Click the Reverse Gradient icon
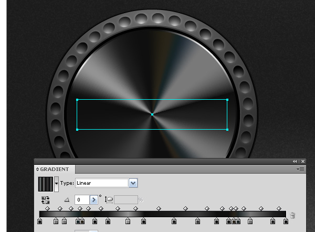The height and width of the screenshot is (232, 315). [45, 200]
